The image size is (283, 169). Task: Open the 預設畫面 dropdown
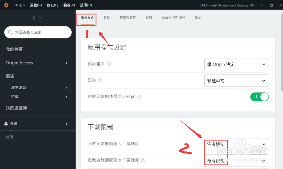[x=237, y=64]
